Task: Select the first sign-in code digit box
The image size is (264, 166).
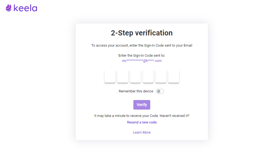Action: tap(110, 76)
